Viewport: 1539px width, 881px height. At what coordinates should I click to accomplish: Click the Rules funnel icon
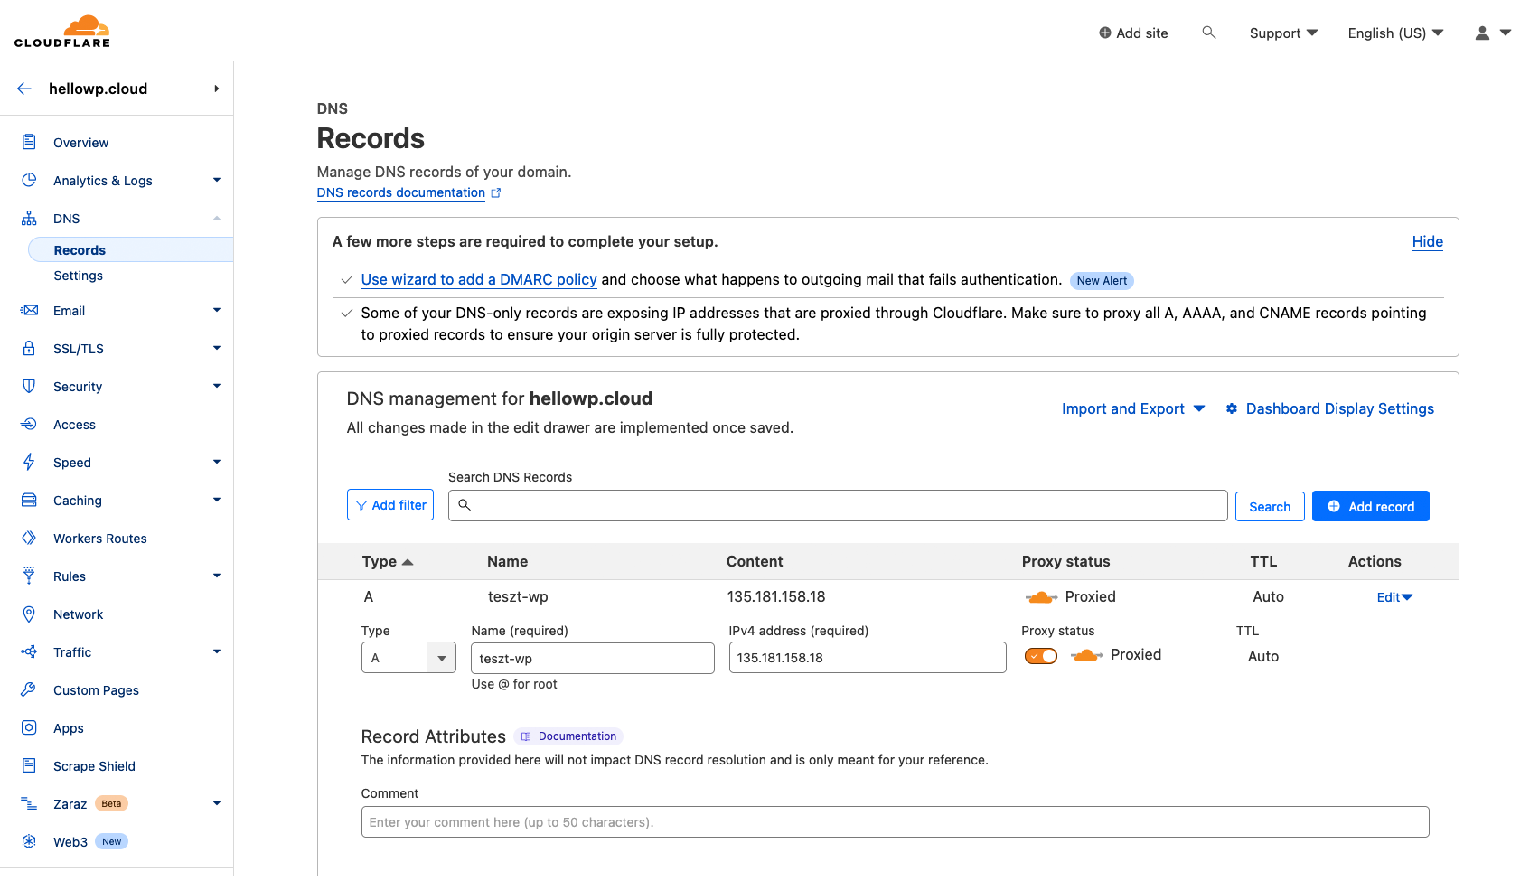29,576
